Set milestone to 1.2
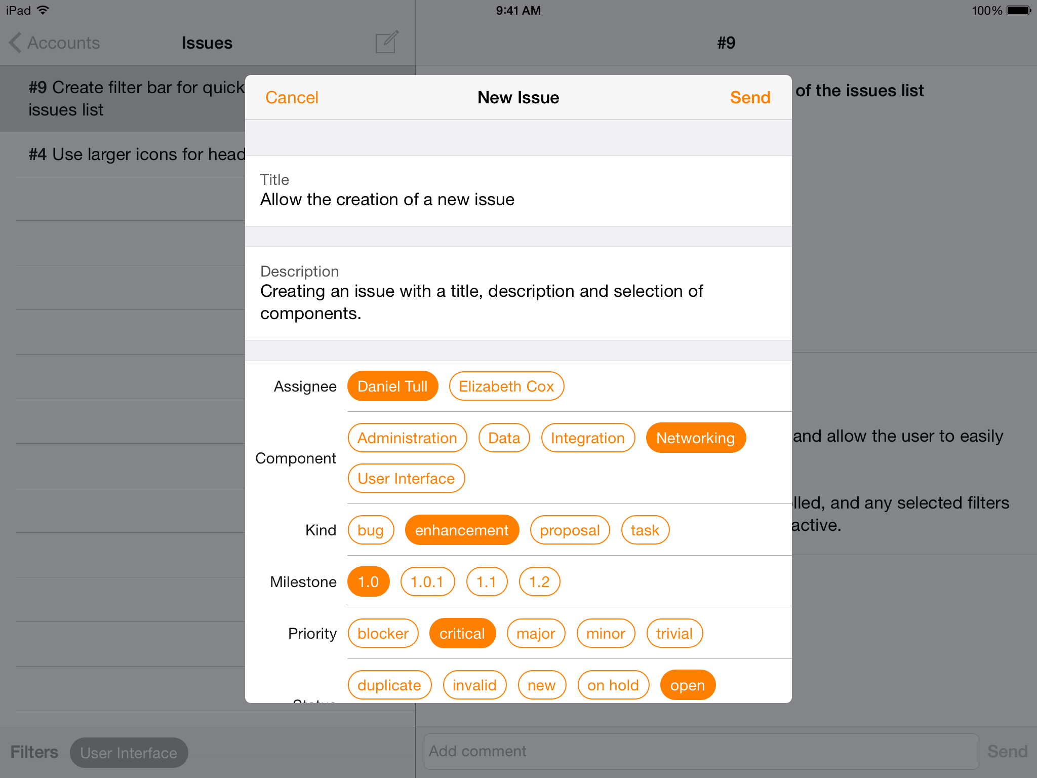This screenshot has width=1037, height=778. pyautogui.click(x=539, y=582)
